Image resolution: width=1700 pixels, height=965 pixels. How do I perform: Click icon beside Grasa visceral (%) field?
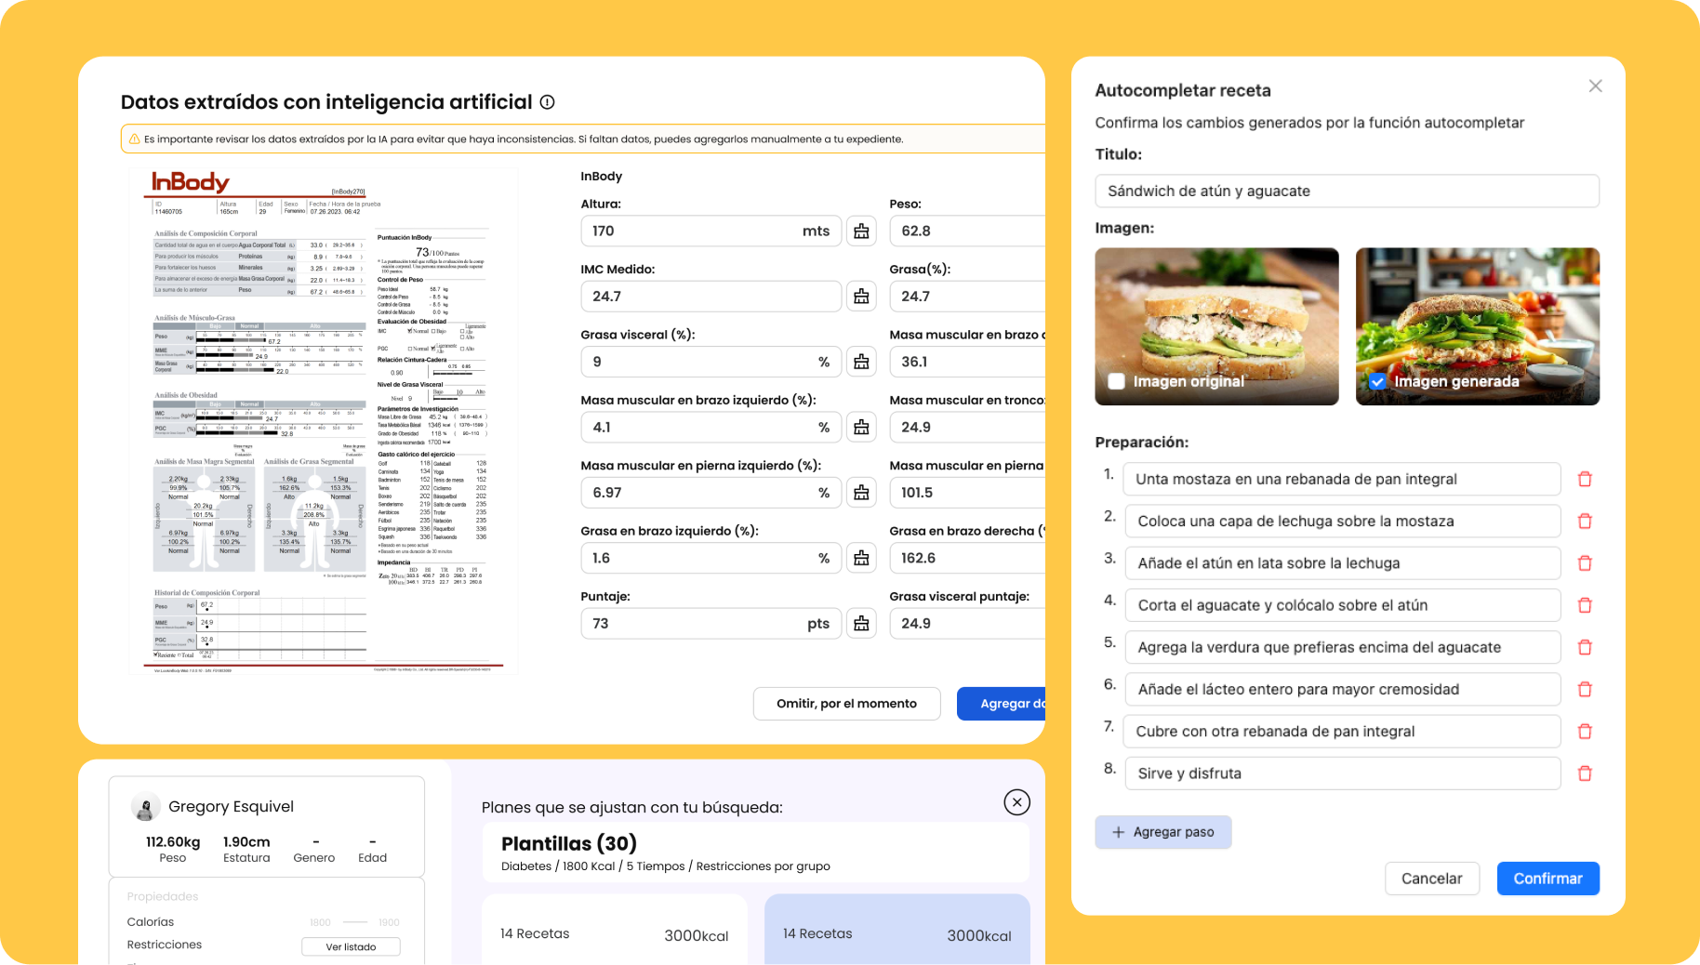[861, 362]
